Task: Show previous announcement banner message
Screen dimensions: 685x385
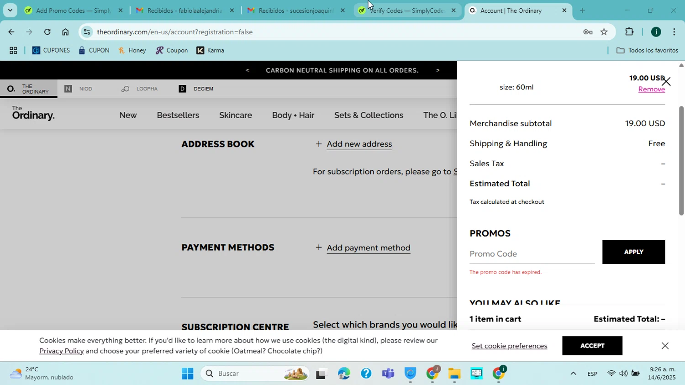Action: (x=248, y=70)
